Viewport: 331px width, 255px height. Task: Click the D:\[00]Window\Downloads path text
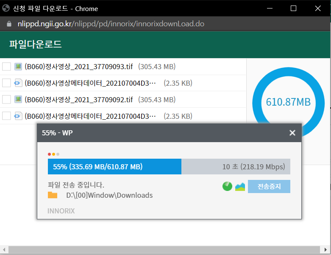coord(109,195)
